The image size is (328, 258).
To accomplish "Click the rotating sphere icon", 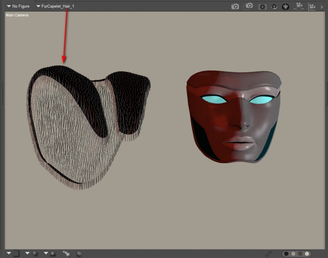I will pyautogui.click(x=274, y=6).
